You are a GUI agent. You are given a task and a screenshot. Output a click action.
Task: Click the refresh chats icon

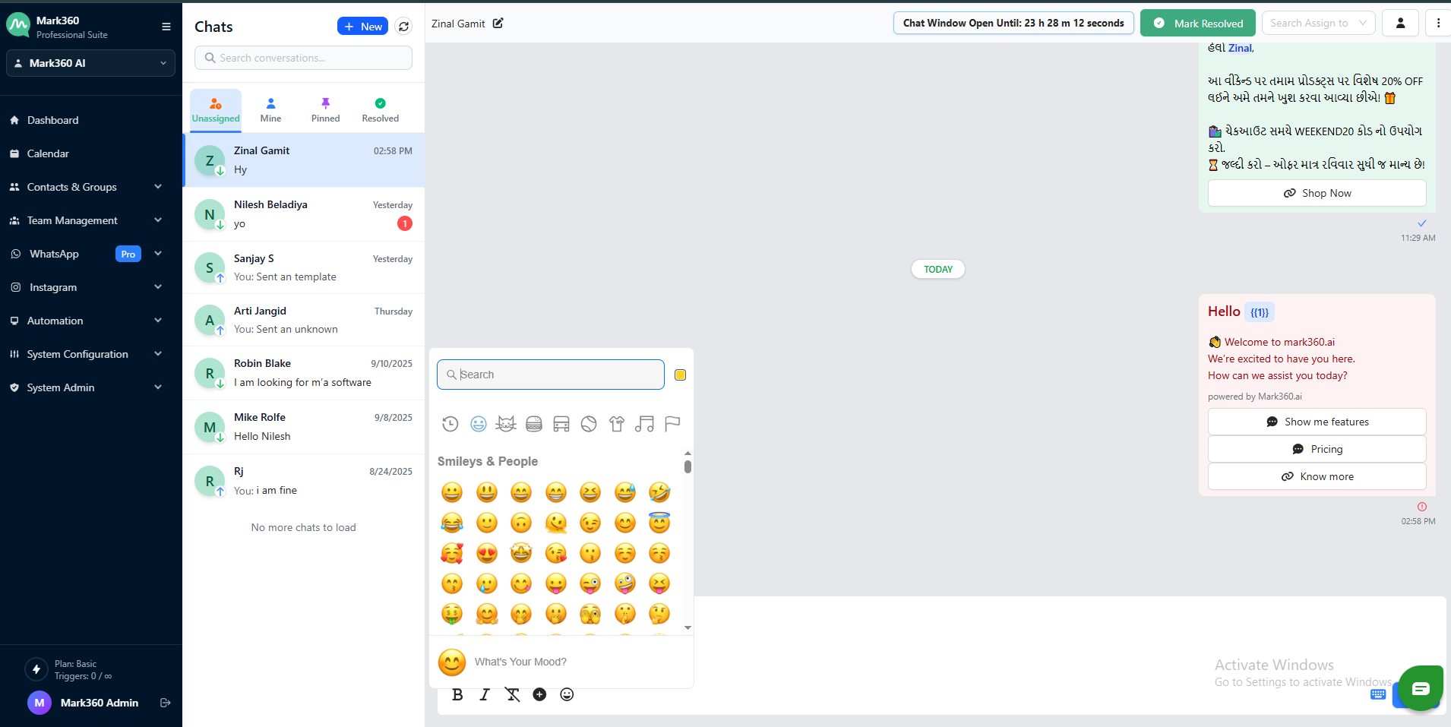(x=404, y=27)
